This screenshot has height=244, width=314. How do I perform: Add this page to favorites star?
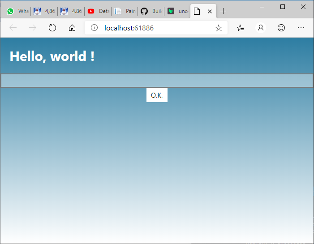point(219,28)
